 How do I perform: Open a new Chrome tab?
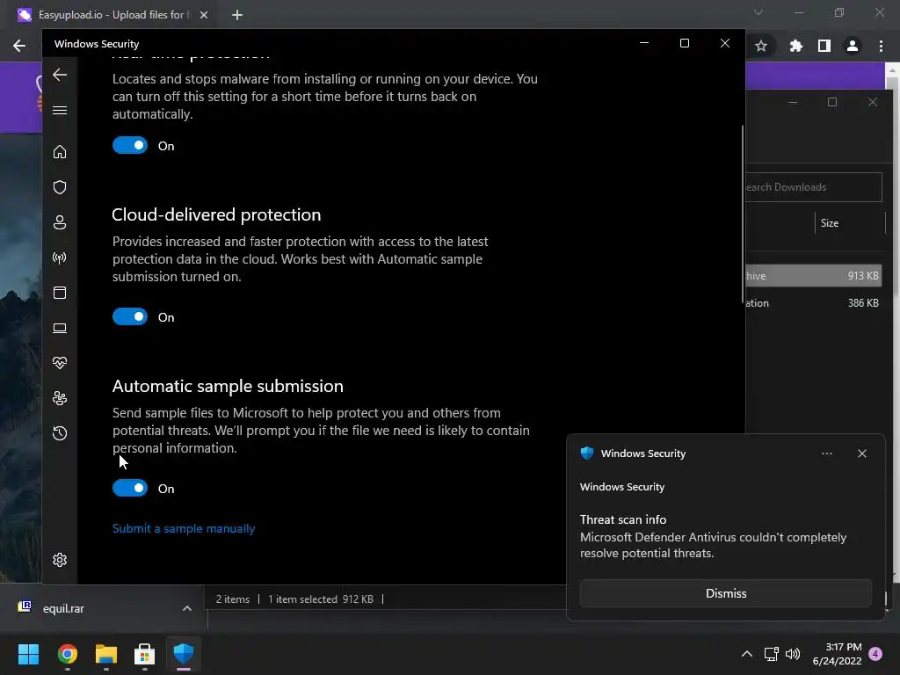(x=237, y=15)
